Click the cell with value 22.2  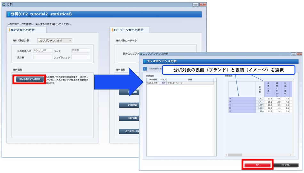pyautogui.click(x=268, y=108)
